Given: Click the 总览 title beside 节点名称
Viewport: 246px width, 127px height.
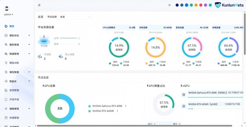Looking at the screenshot, I should click(x=40, y=17).
